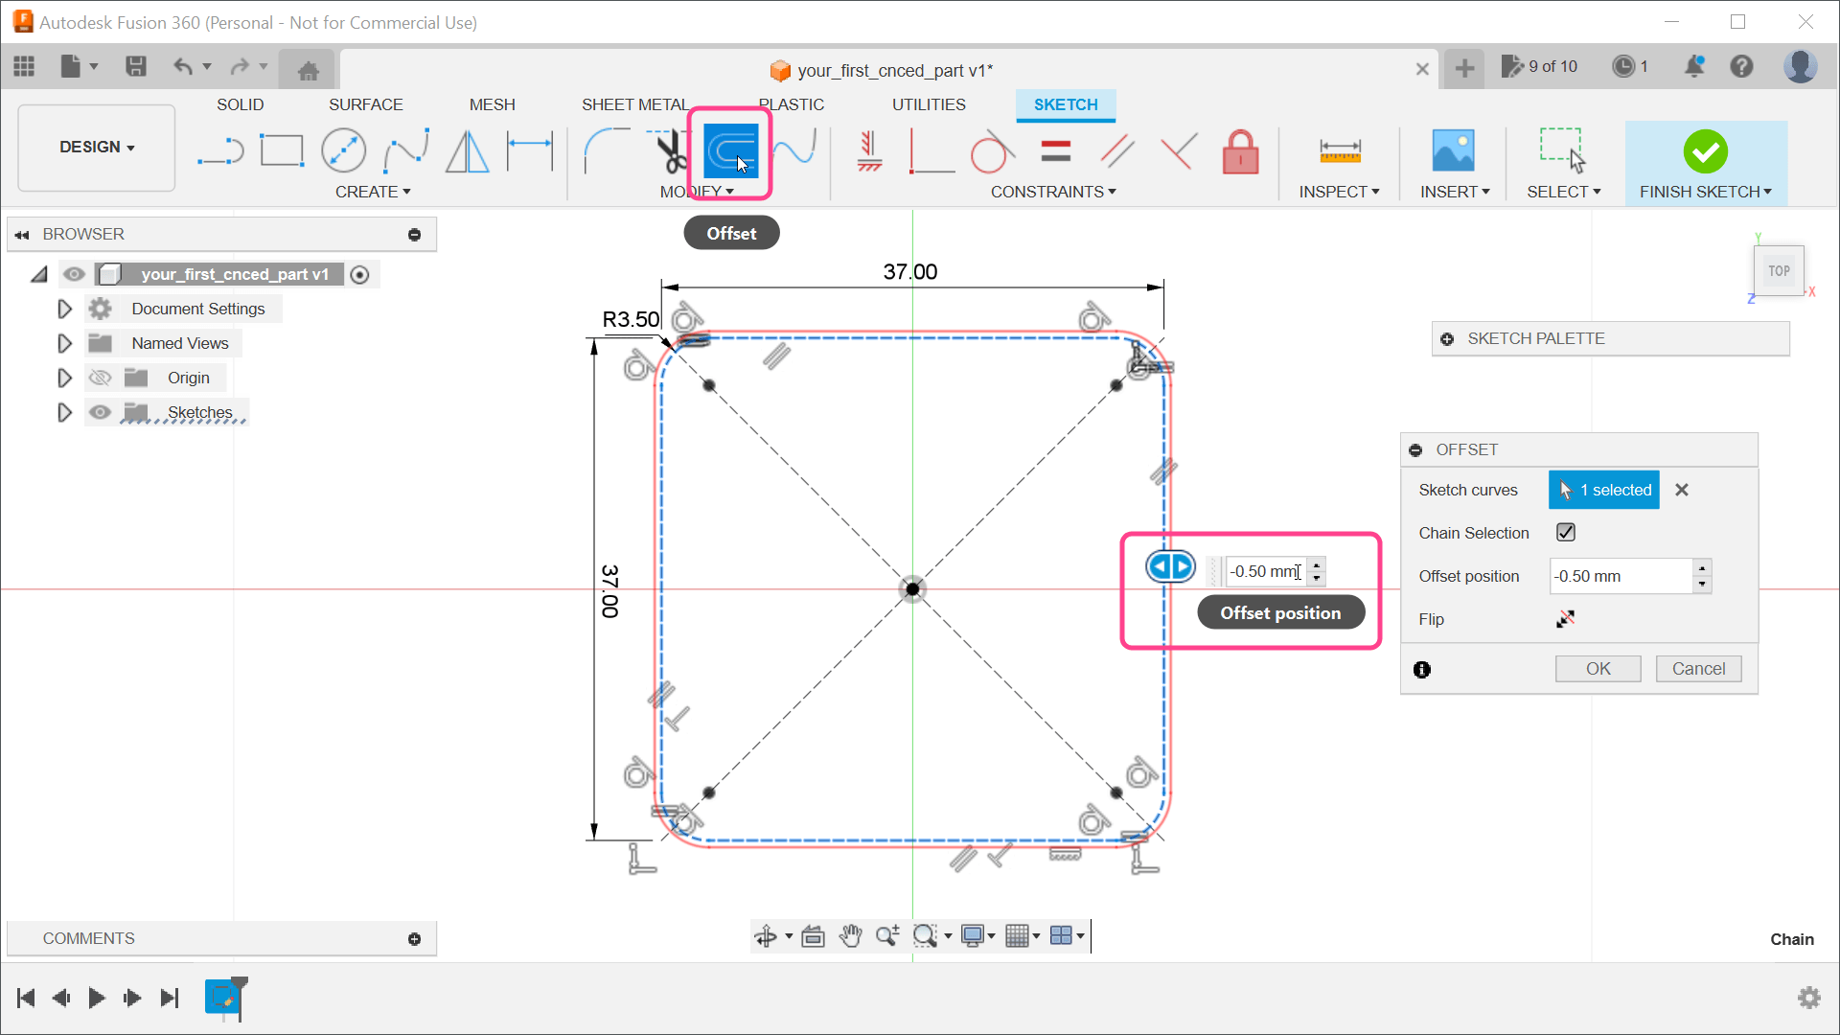The height and width of the screenshot is (1035, 1840).
Task: Open the DESIGN workspace dropdown
Action: (95, 147)
